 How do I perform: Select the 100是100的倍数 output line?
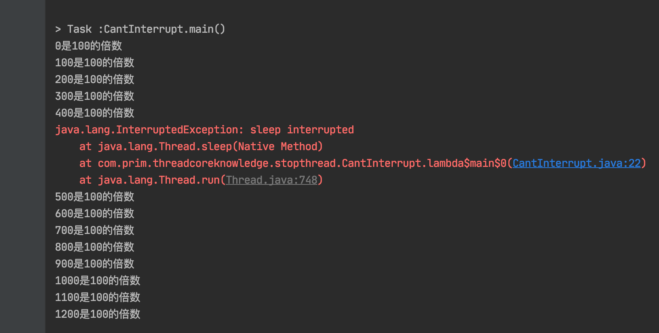coord(95,63)
